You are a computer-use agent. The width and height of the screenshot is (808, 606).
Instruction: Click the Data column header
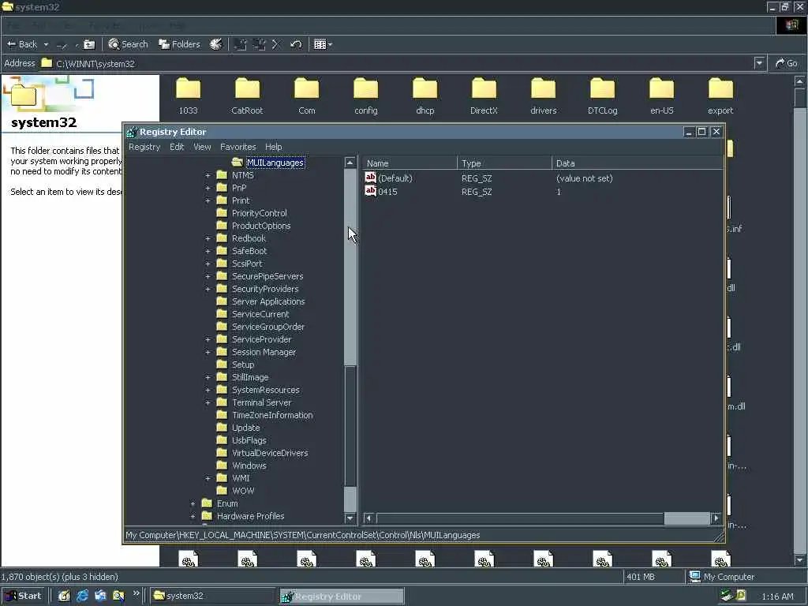(x=638, y=163)
